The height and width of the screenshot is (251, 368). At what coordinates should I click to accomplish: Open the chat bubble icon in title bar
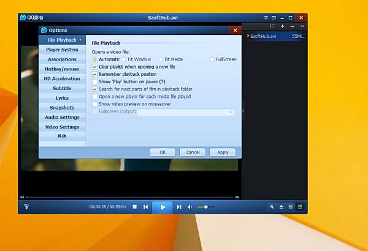coord(266,18)
